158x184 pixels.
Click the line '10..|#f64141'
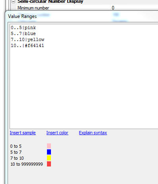pyautogui.click(x=27, y=45)
